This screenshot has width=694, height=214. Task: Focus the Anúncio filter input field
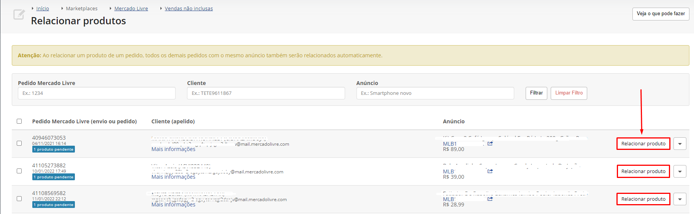click(x=435, y=93)
